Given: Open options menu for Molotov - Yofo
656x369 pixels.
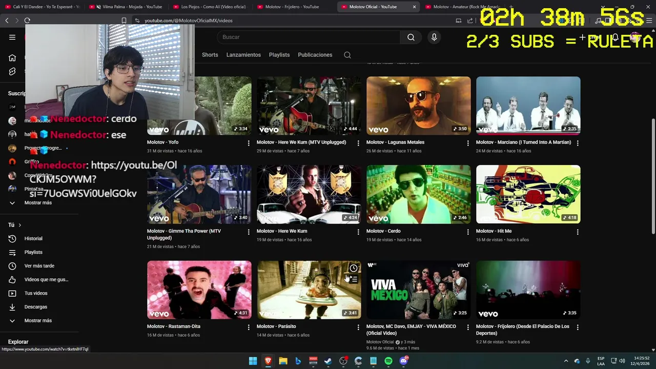Looking at the screenshot, I should click(x=249, y=143).
